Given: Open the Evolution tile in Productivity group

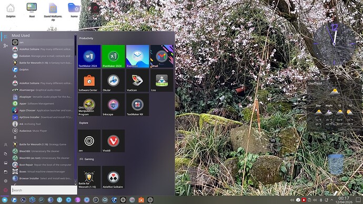Looking at the screenshot, I should (x=137, y=56).
